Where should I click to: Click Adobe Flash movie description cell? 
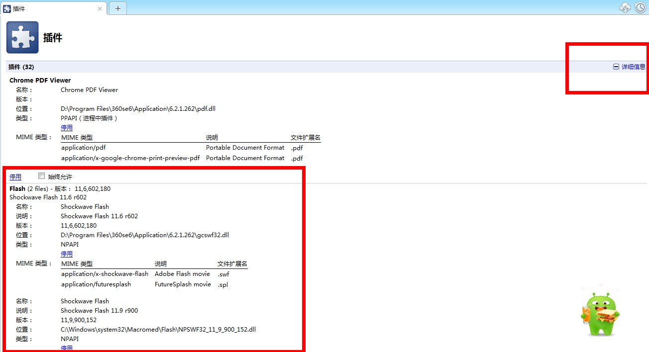tap(182, 274)
